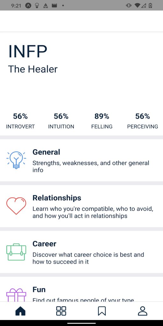Open the Career section title

tap(44, 244)
